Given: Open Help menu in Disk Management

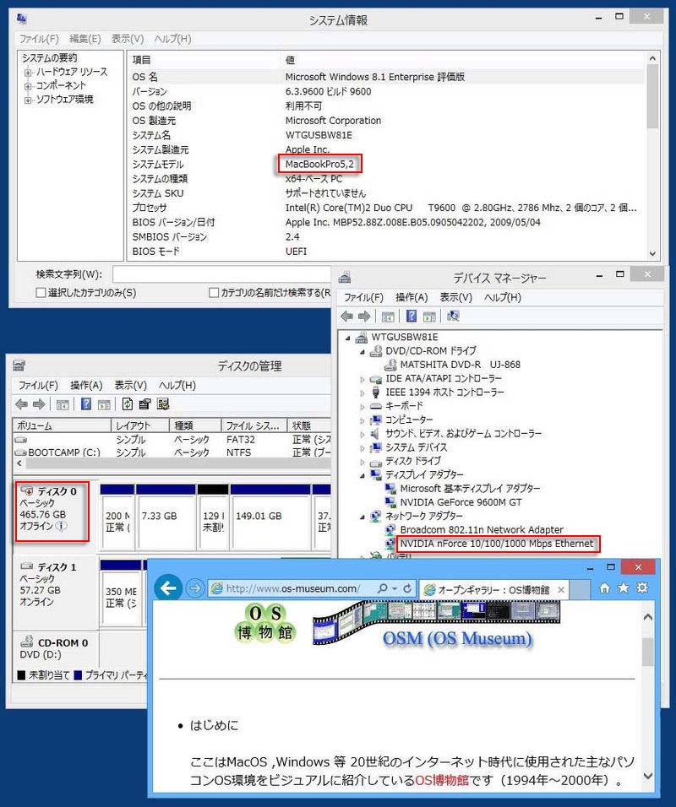Looking at the screenshot, I should 177,386.
